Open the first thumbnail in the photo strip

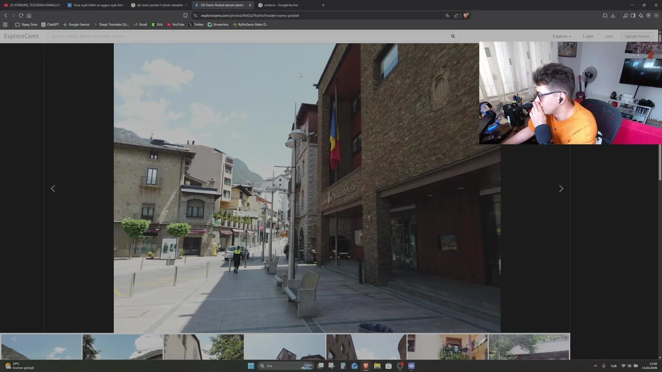(41, 347)
